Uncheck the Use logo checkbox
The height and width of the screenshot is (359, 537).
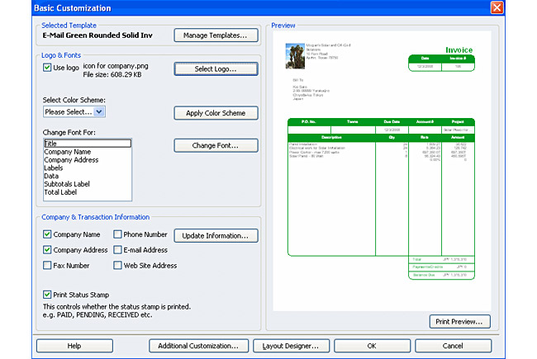48,68
